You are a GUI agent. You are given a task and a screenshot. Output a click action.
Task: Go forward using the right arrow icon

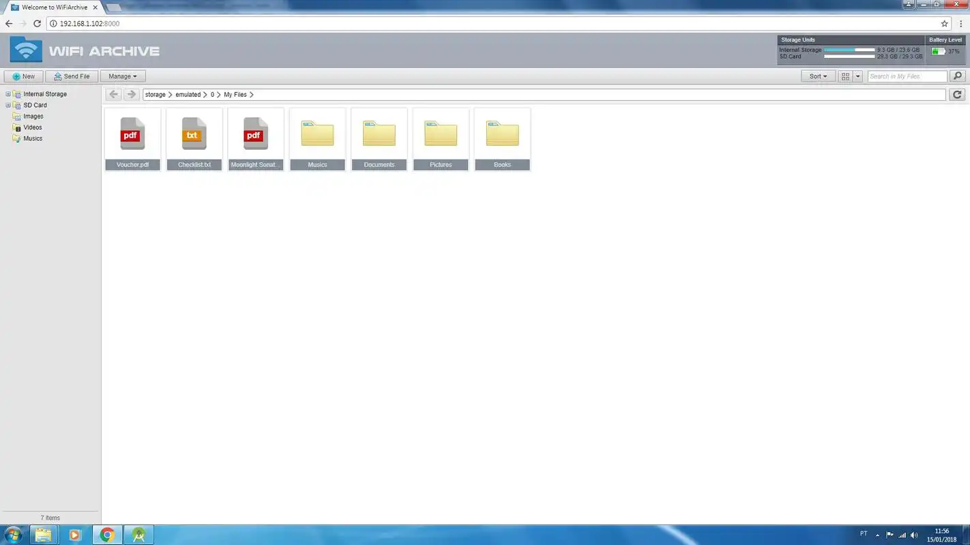pos(131,95)
